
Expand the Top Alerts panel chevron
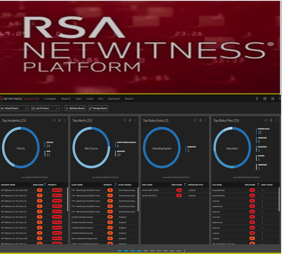coord(135,120)
